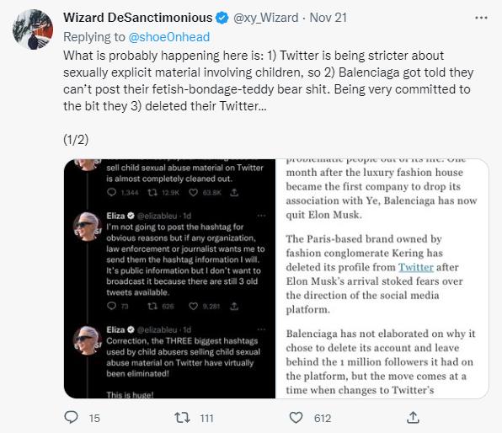This screenshot has width=502, height=433.
Task: Open the dark Eliza tweets screenshot image
Action: [x=169, y=279]
